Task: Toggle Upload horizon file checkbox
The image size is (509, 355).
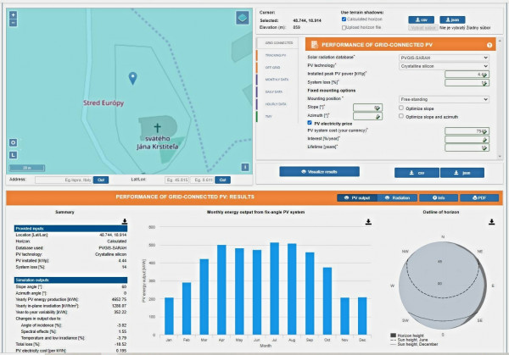Action: (x=344, y=28)
